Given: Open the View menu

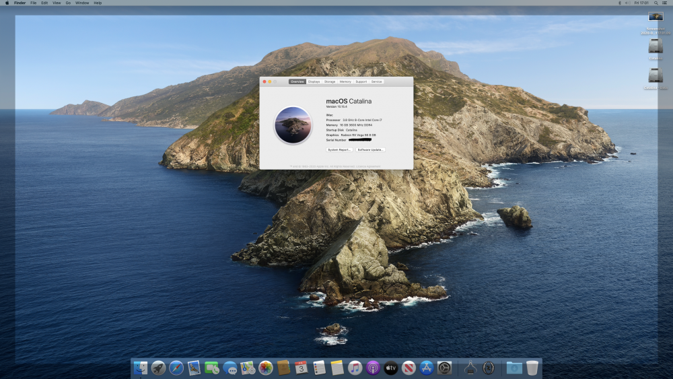Looking at the screenshot, I should (x=57, y=3).
